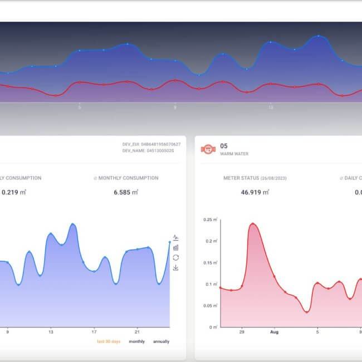The image size is (362, 362).
Task: Select the 'annually' range option
Action: (x=161, y=341)
